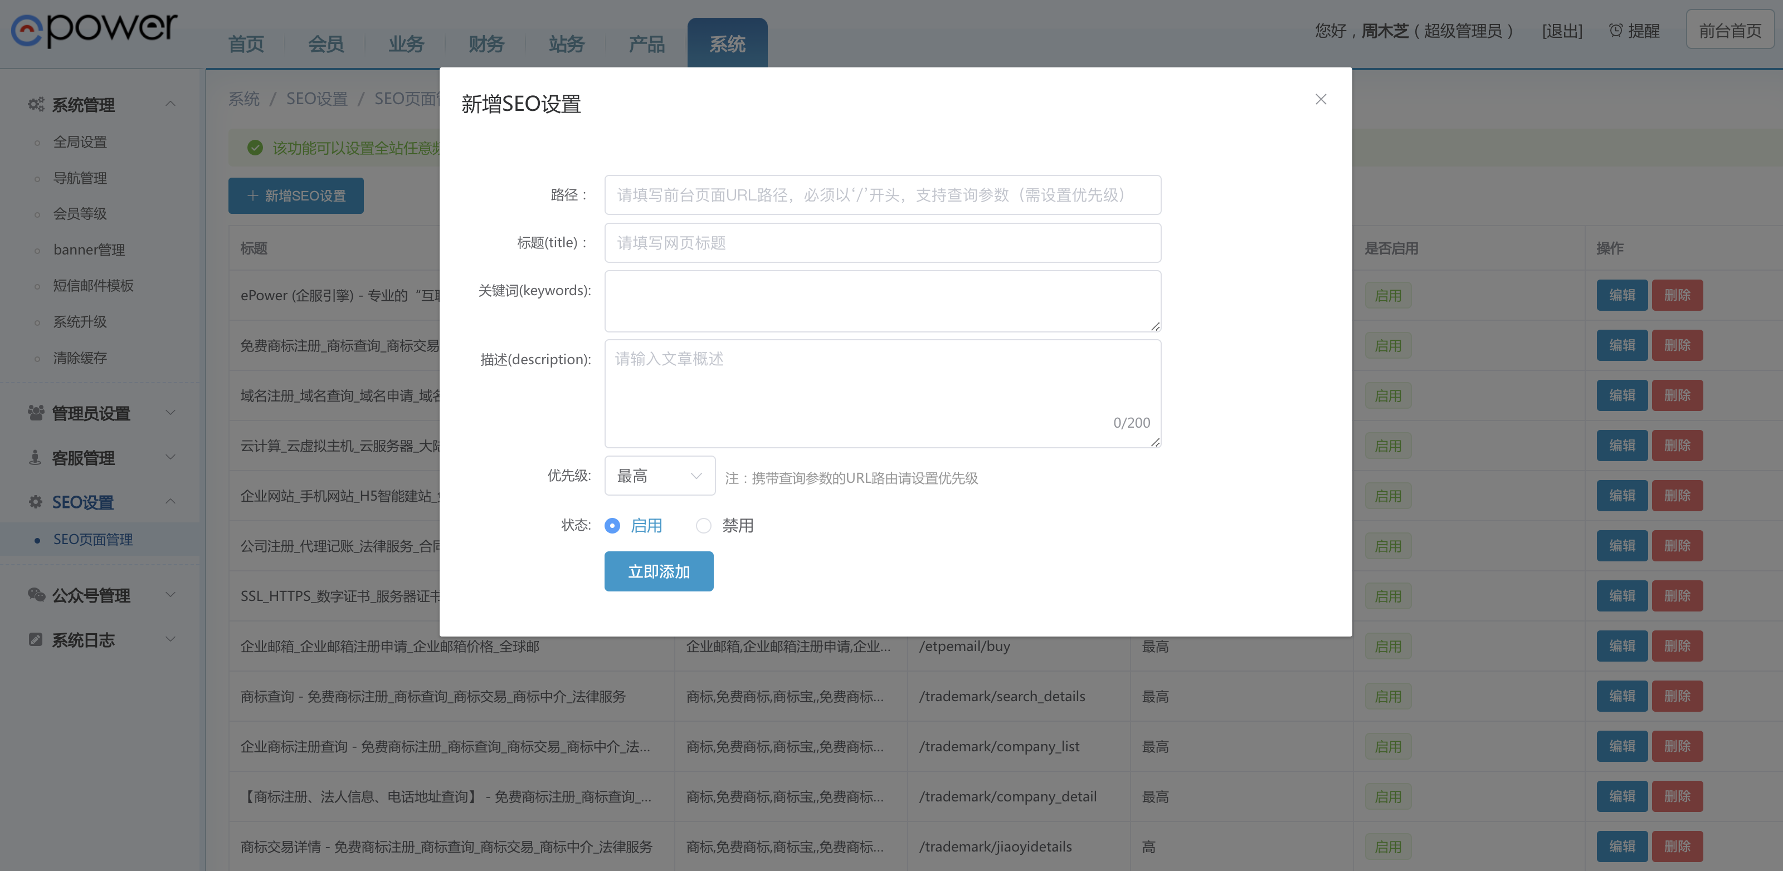
Task: Focus the 标题(title) input field
Action: coord(883,243)
